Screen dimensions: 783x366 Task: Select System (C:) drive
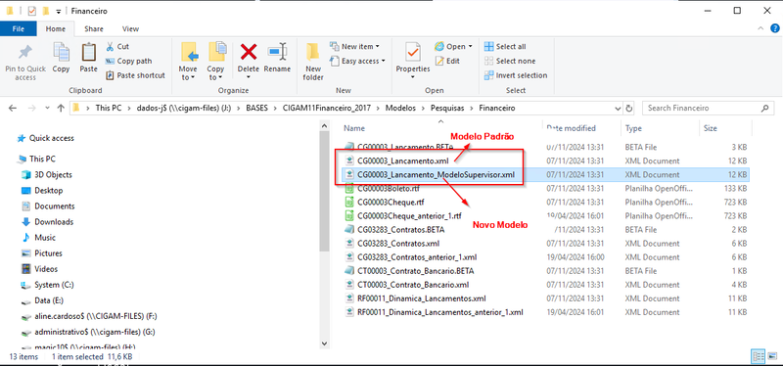coord(46,285)
